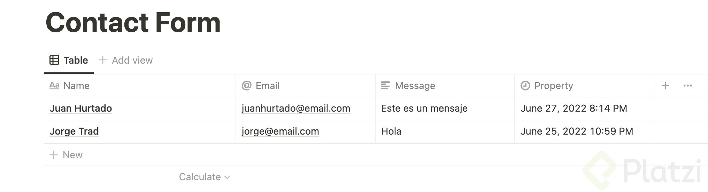This screenshot has width=708, height=192.
Task: Expand the Calculate dropdown chevron
Action: 227,177
